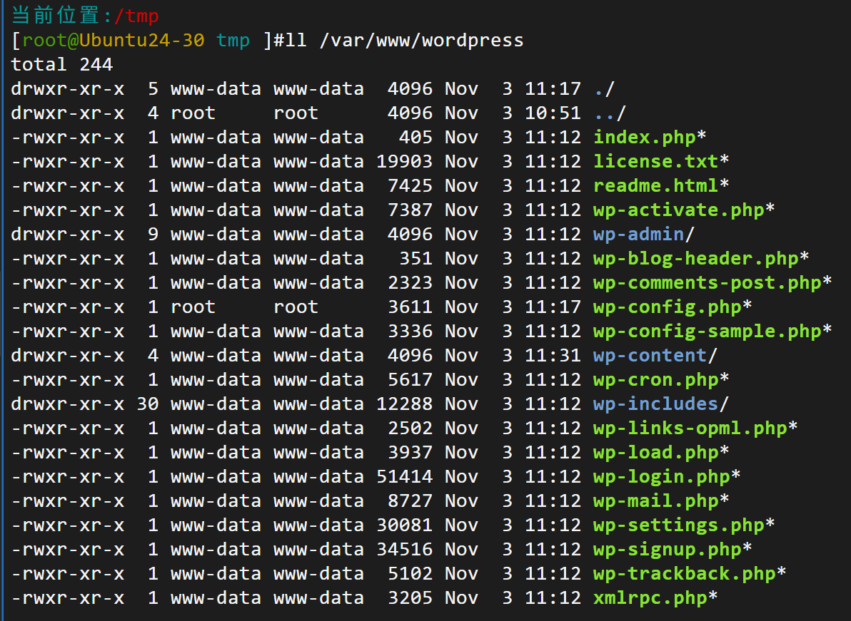Click the wp-trackback.php file name
The width and height of the screenshot is (851, 621).
click(685, 575)
